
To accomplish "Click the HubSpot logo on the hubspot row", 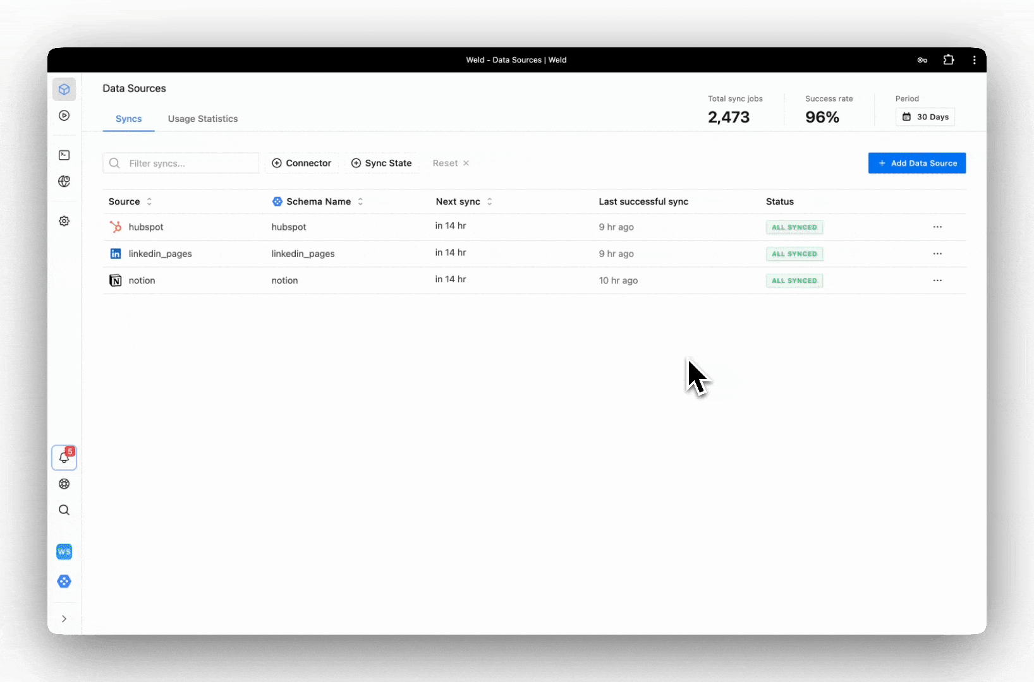I will (116, 227).
